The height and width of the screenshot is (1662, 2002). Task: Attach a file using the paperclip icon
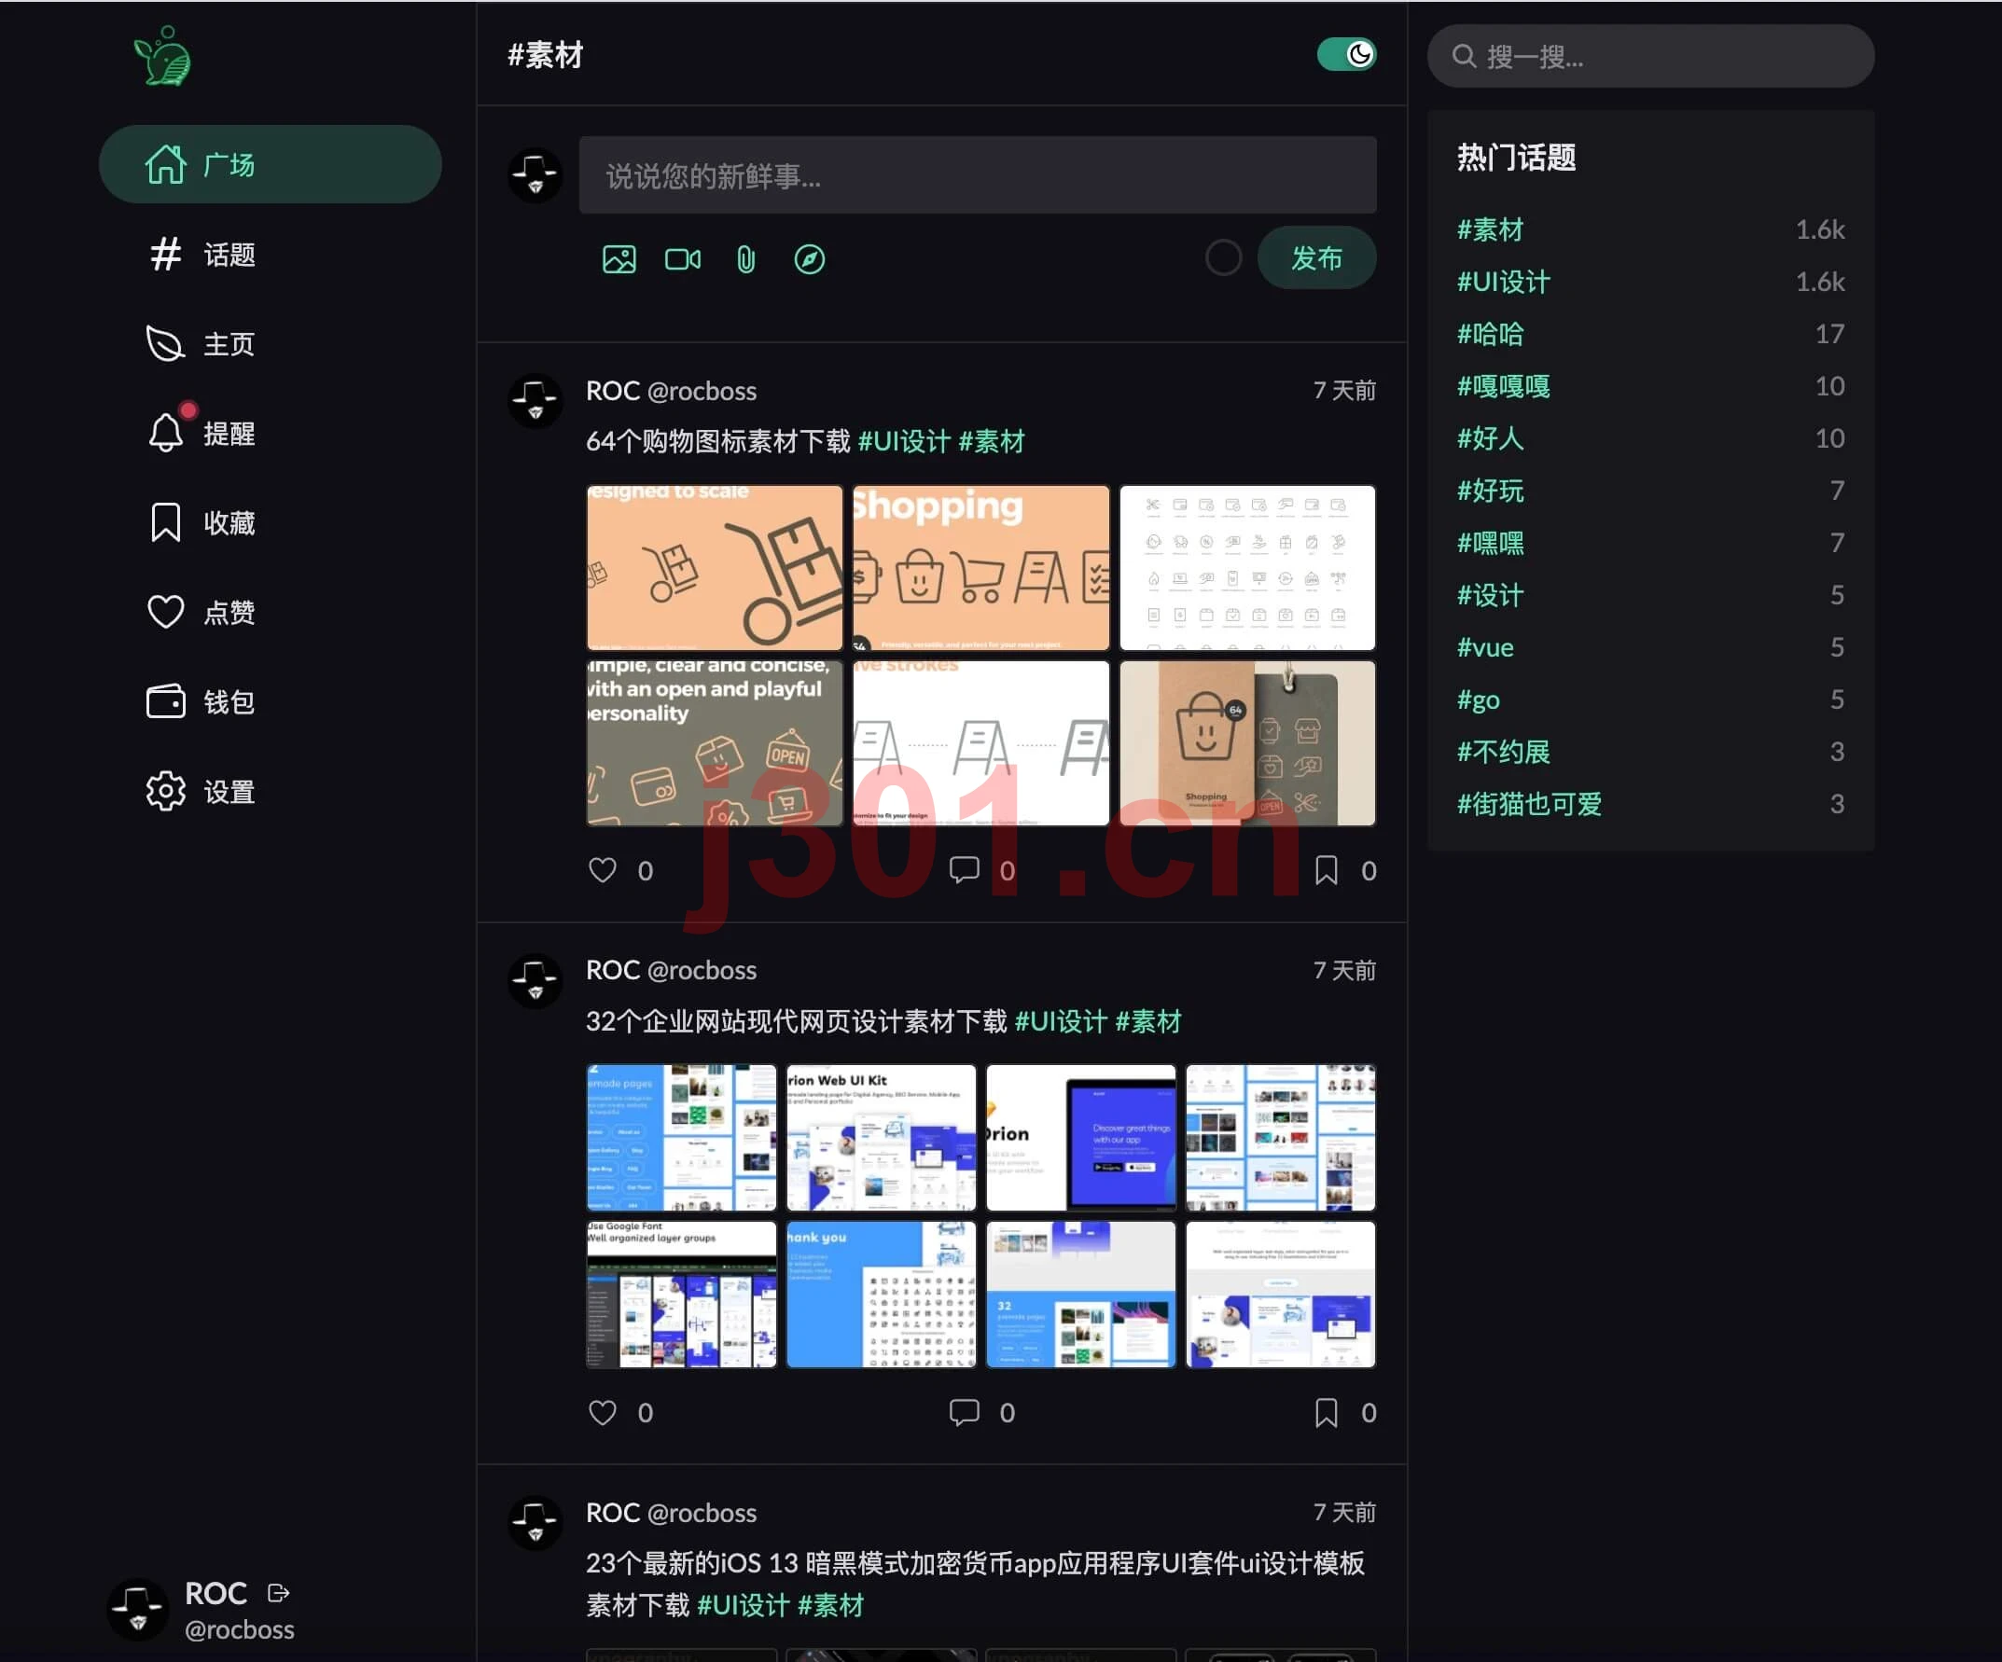click(x=745, y=259)
